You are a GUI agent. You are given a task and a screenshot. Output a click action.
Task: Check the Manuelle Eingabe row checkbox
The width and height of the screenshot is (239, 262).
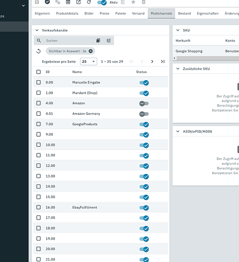pyautogui.click(x=39, y=82)
